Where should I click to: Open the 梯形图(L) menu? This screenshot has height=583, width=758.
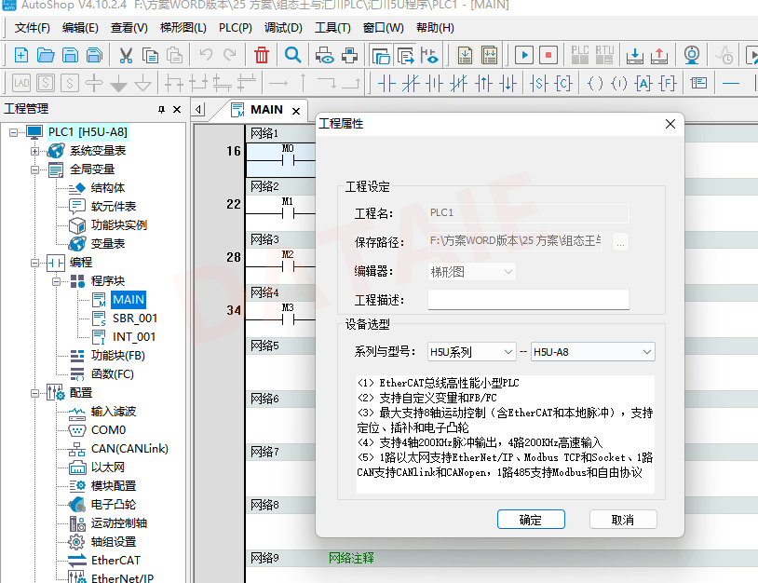click(x=183, y=28)
